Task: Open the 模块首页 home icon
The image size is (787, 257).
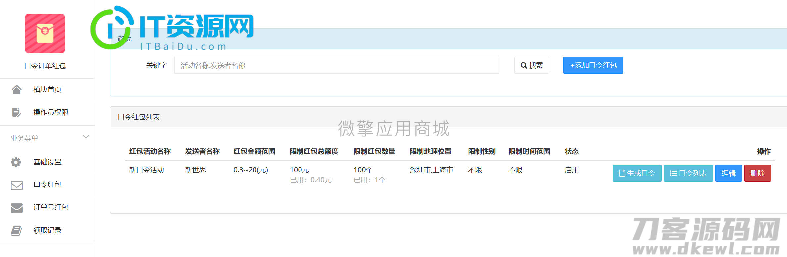Action: (17, 90)
